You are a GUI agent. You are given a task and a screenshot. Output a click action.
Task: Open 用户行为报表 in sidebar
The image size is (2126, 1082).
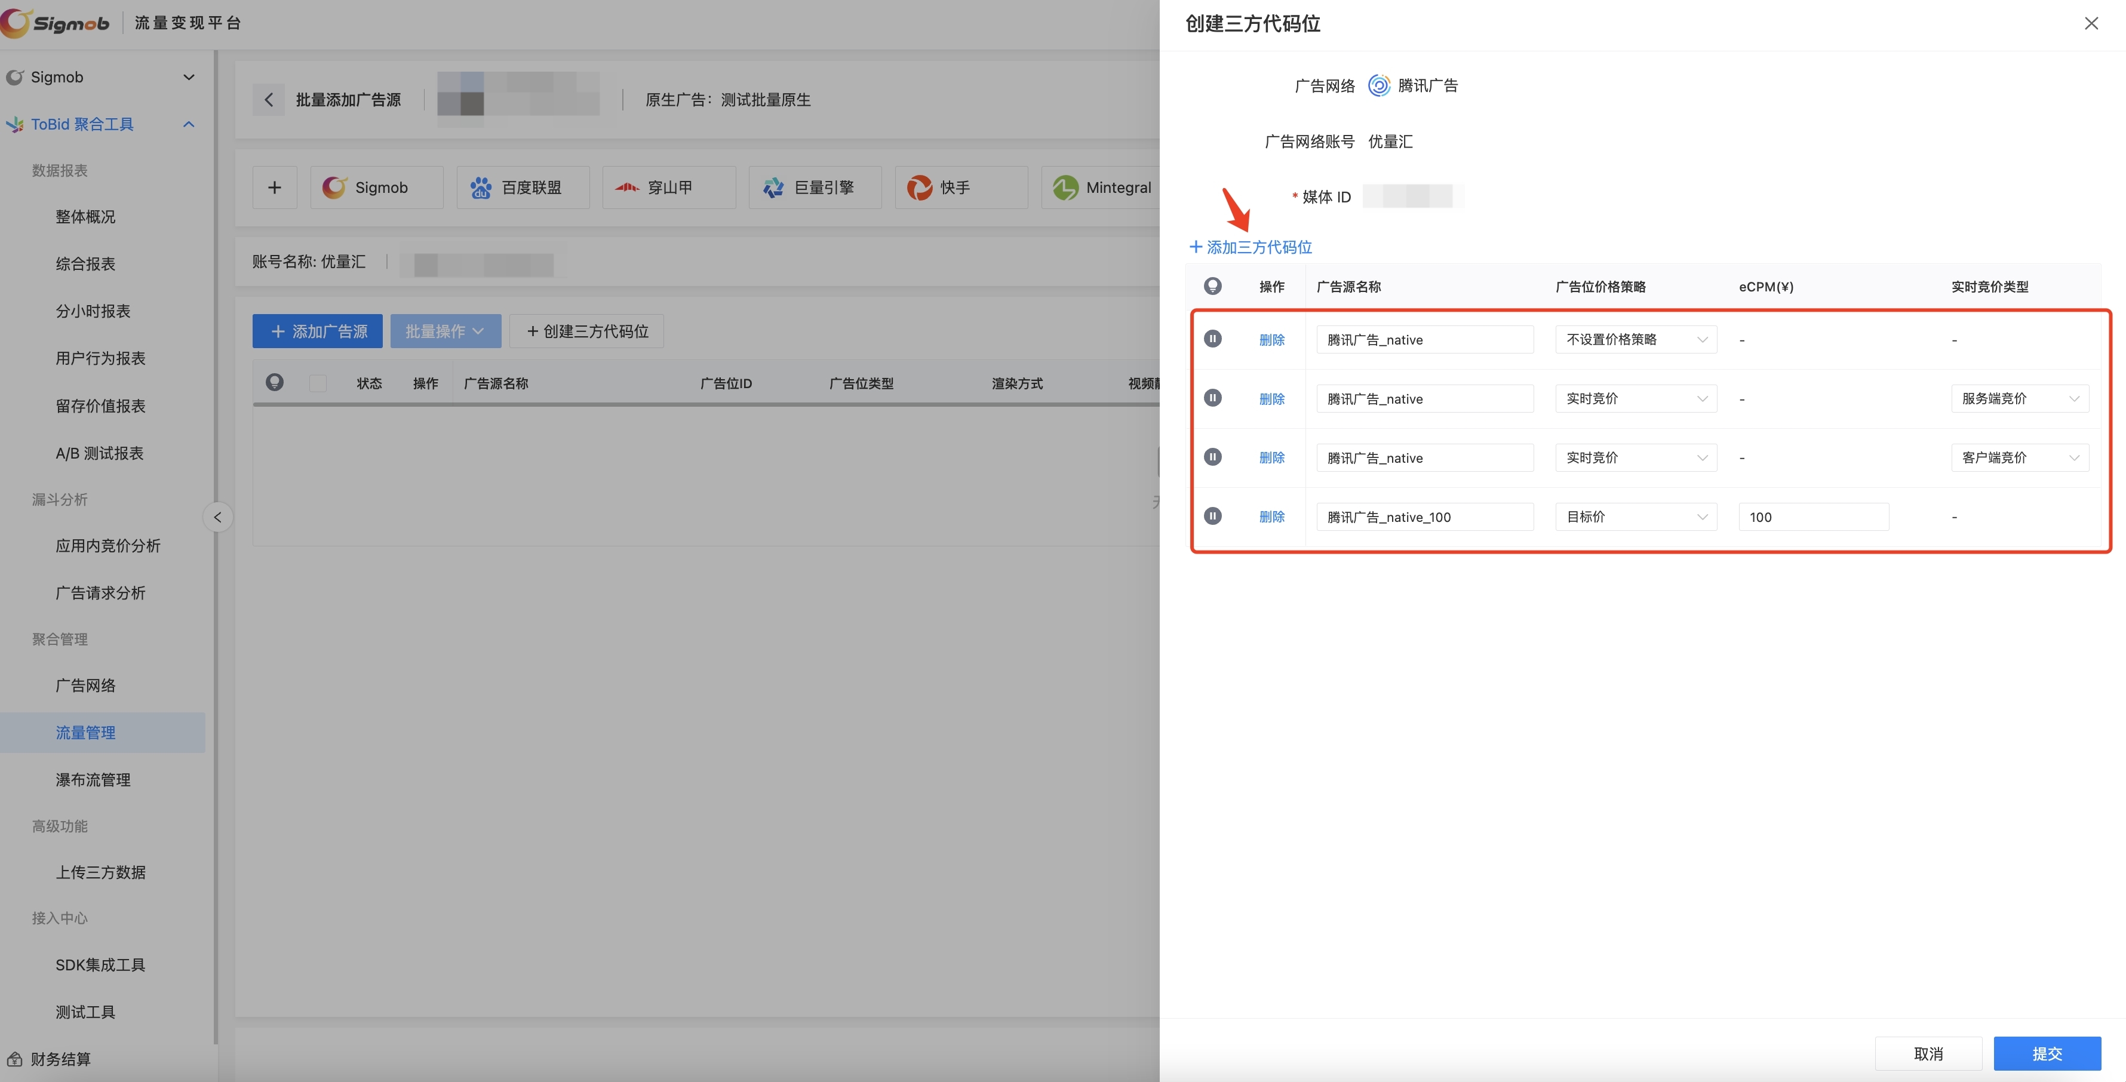click(x=101, y=358)
